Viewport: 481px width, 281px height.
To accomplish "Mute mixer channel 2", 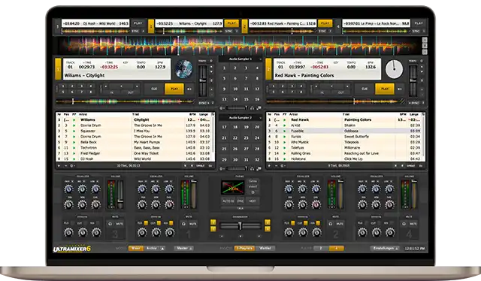I will 339,224.
